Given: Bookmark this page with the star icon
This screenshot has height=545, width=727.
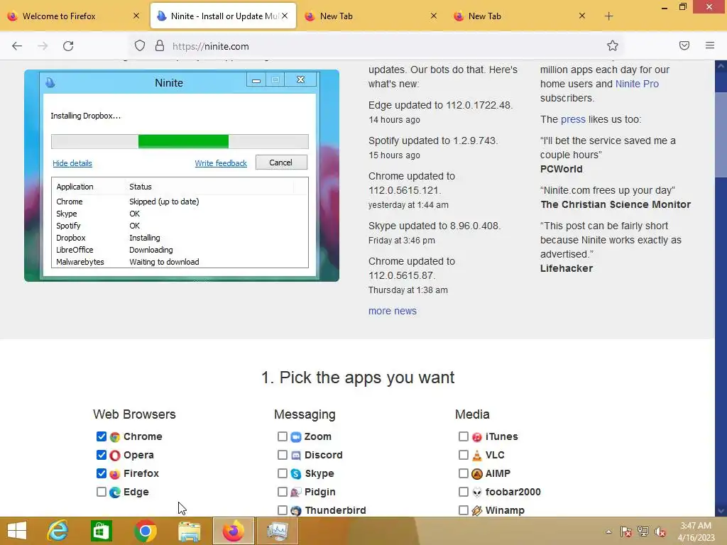Looking at the screenshot, I should point(613,45).
